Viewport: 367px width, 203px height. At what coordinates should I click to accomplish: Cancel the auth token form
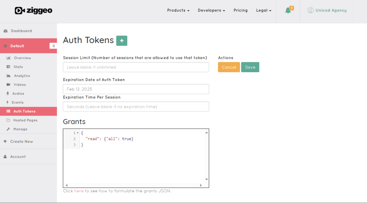click(229, 67)
